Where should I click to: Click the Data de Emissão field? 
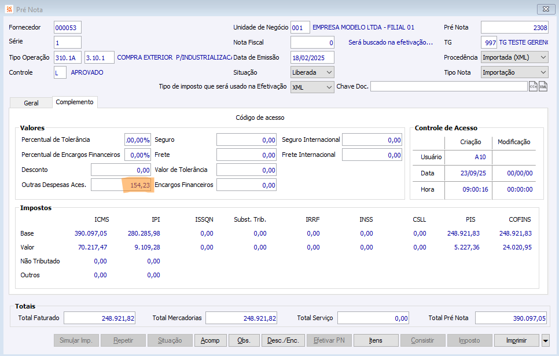point(312,57)
